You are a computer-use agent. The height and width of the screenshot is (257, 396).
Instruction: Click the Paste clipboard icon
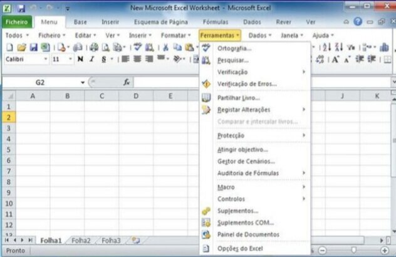[189, 47]
